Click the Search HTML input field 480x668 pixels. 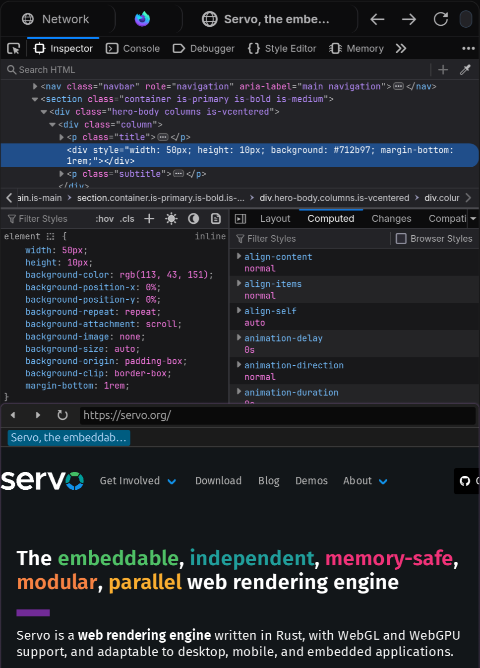pyautogui.click(x=218, y=70)
